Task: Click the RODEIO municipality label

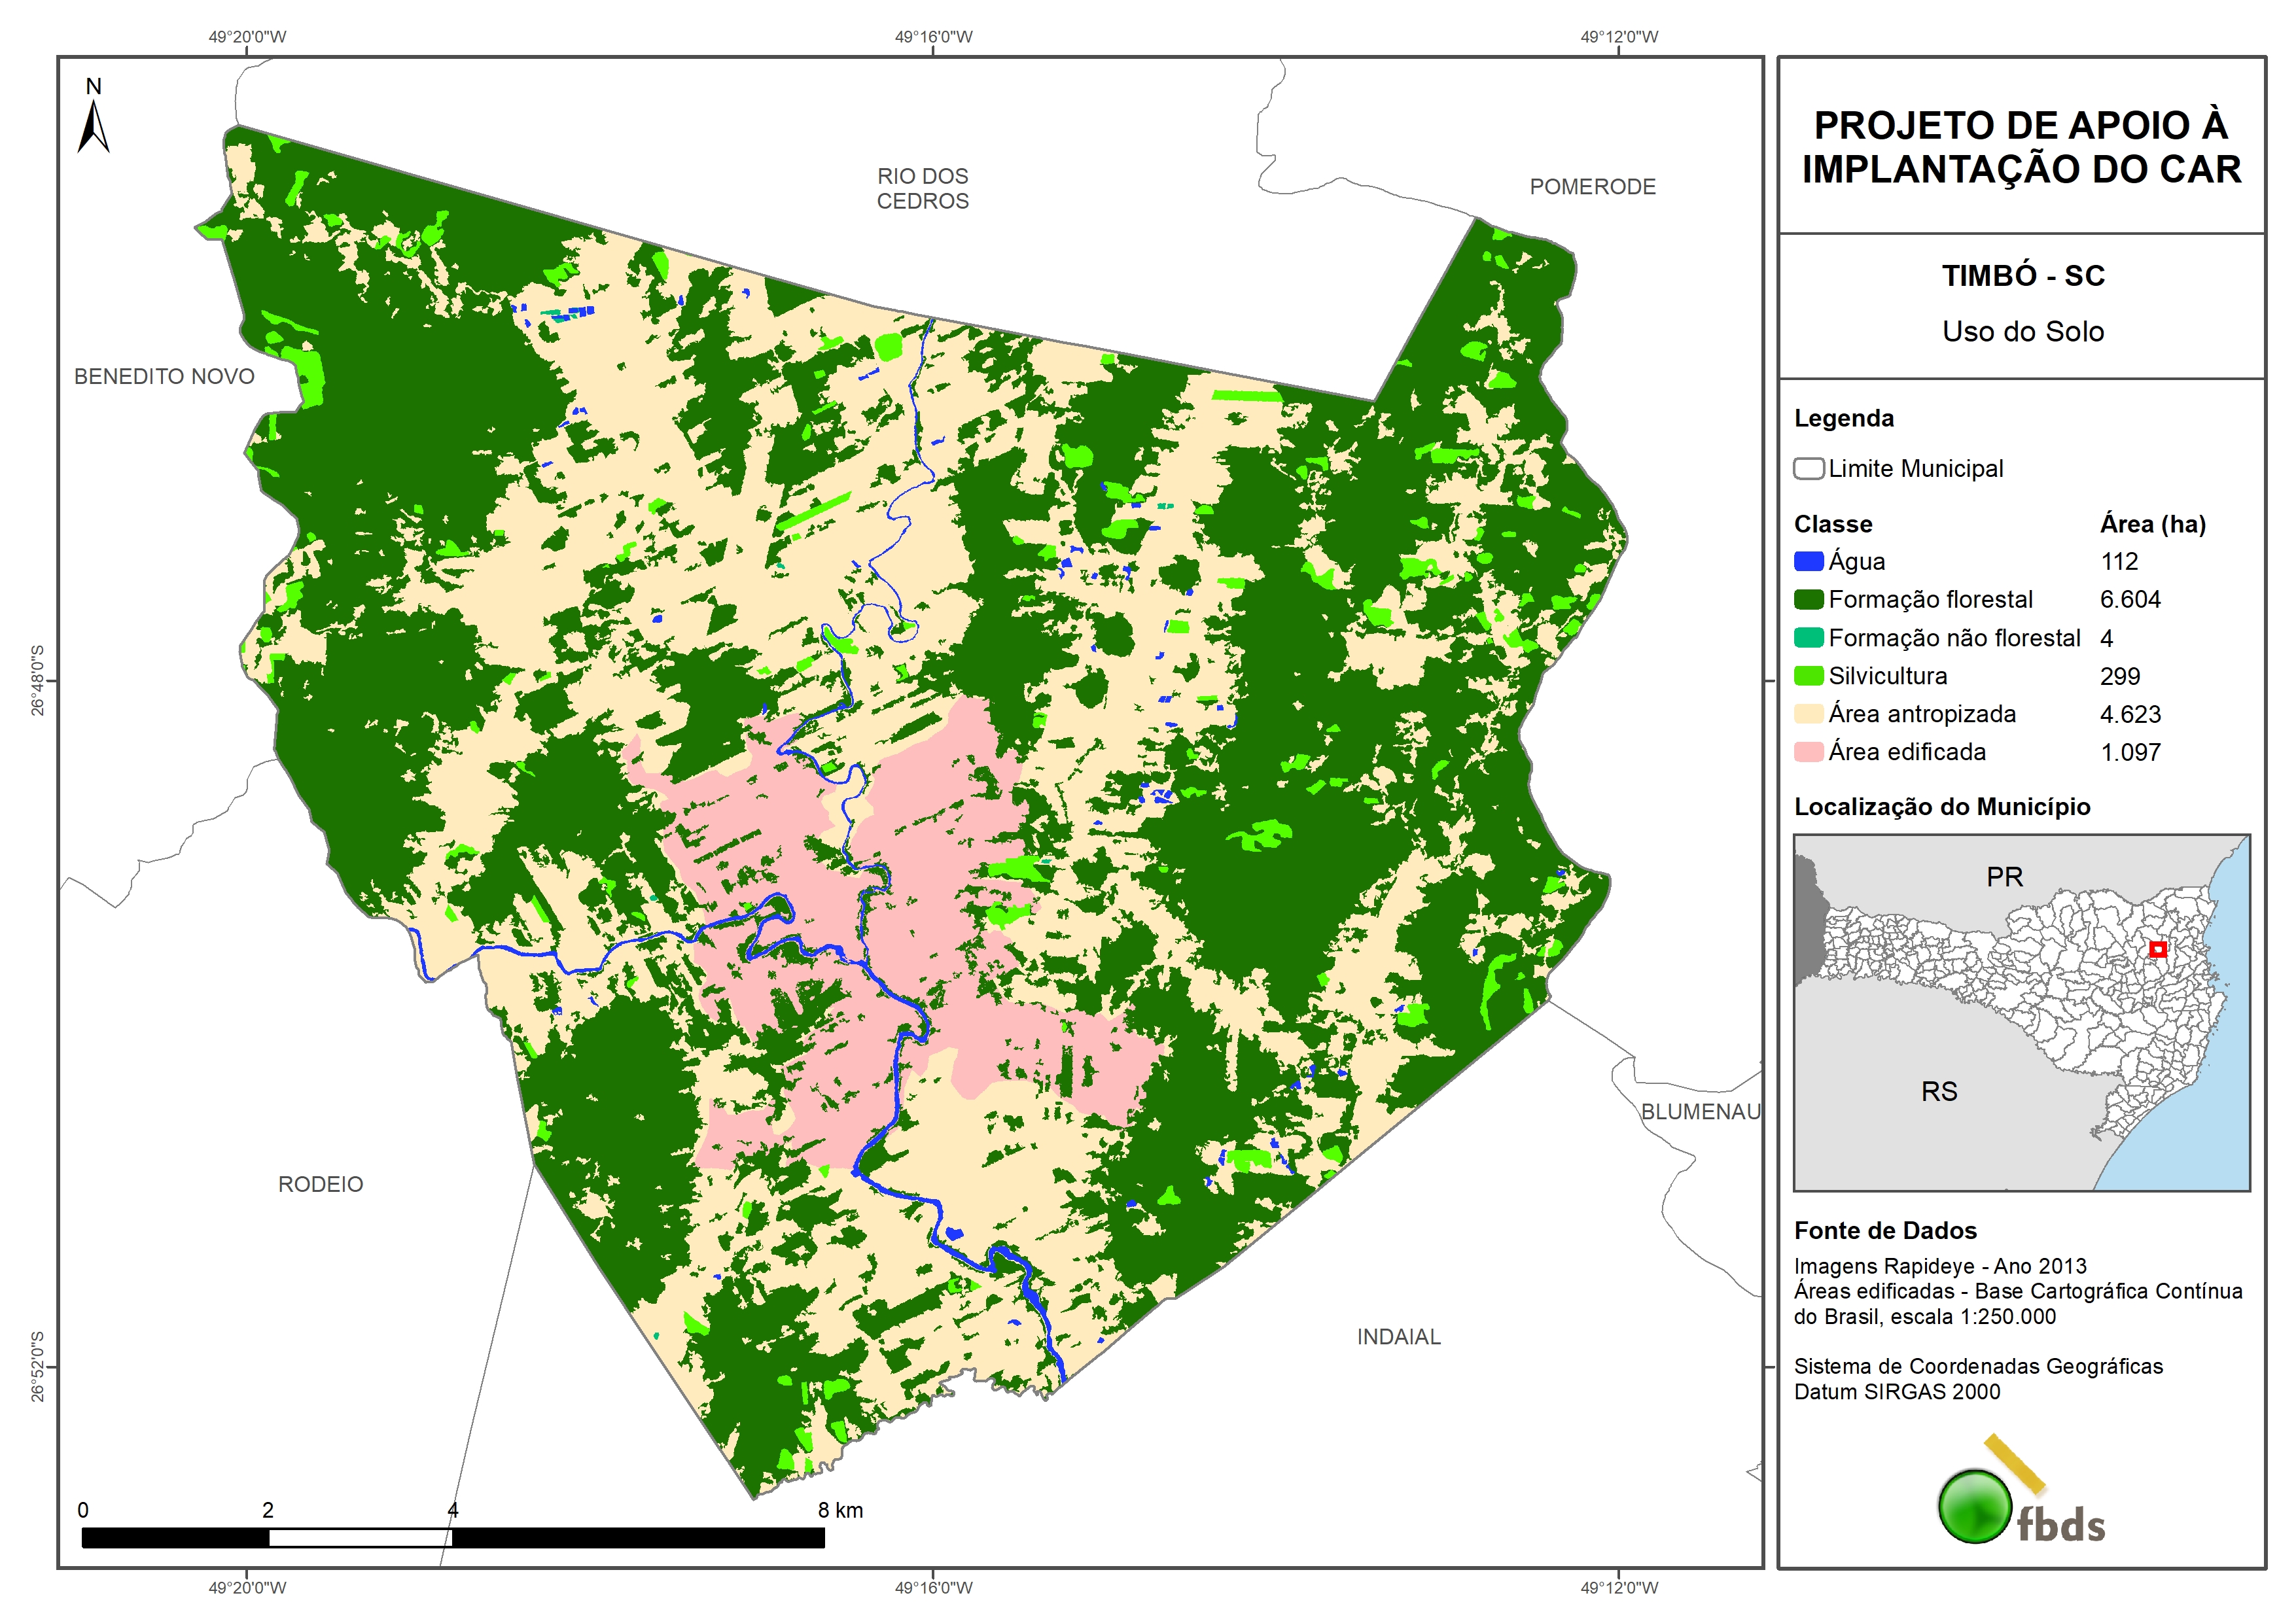Action: (320, 1184)
